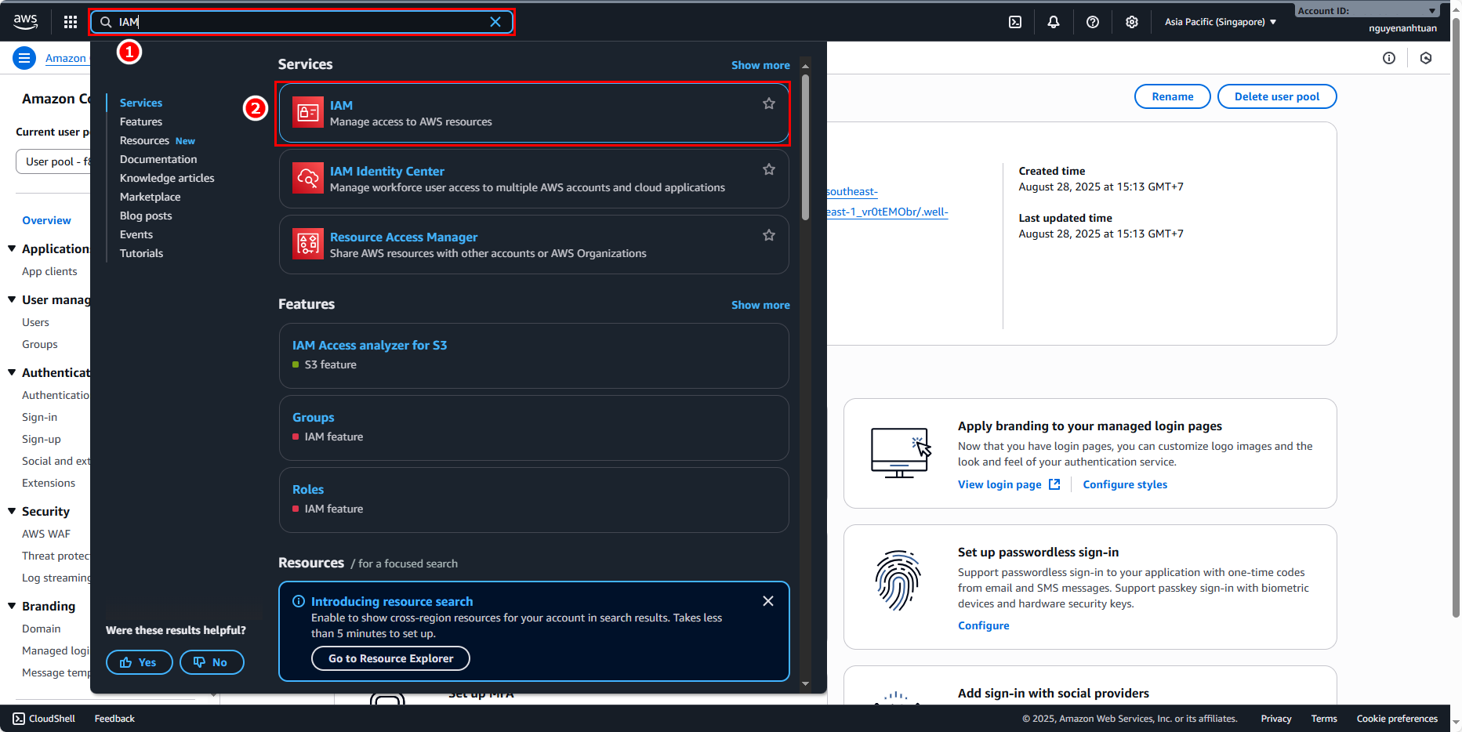Star the Resource Access Manager service

(769, 235)
